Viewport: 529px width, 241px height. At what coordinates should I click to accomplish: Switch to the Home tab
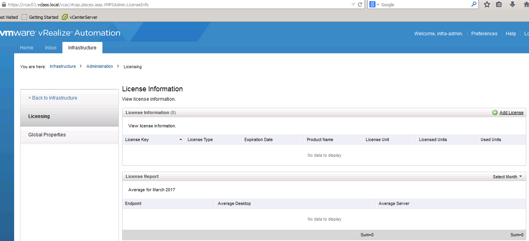(27, 48)
